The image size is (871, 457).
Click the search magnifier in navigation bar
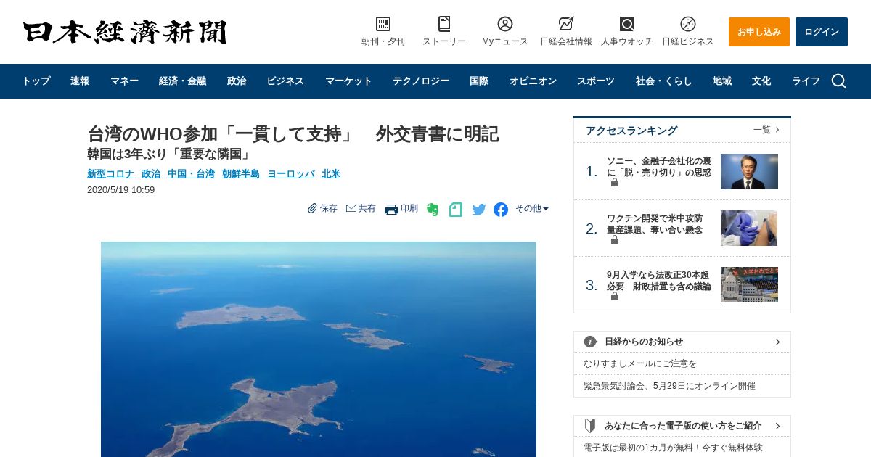(839, 81)
